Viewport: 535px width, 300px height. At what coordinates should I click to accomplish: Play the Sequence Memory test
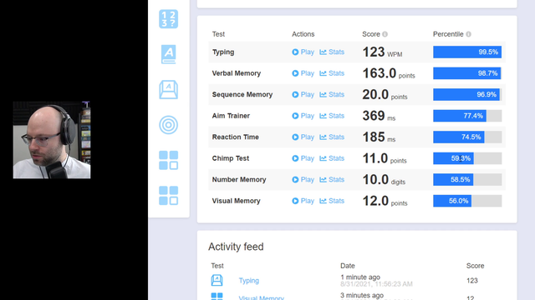[303, 94]
